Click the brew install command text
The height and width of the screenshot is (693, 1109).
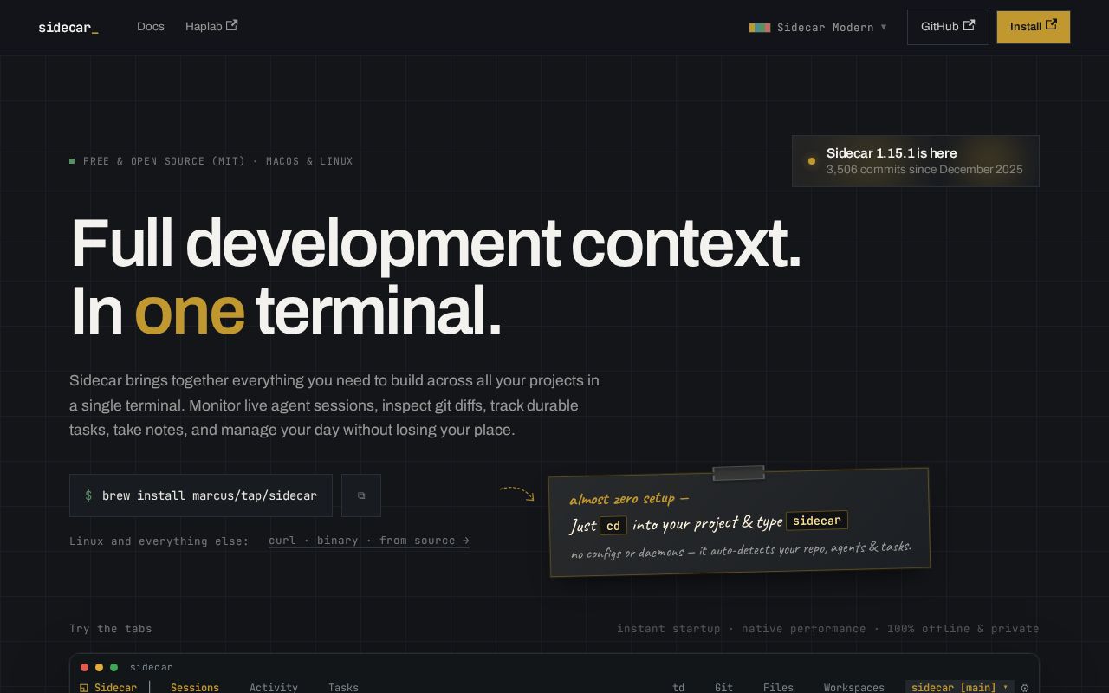click(210, 495)
